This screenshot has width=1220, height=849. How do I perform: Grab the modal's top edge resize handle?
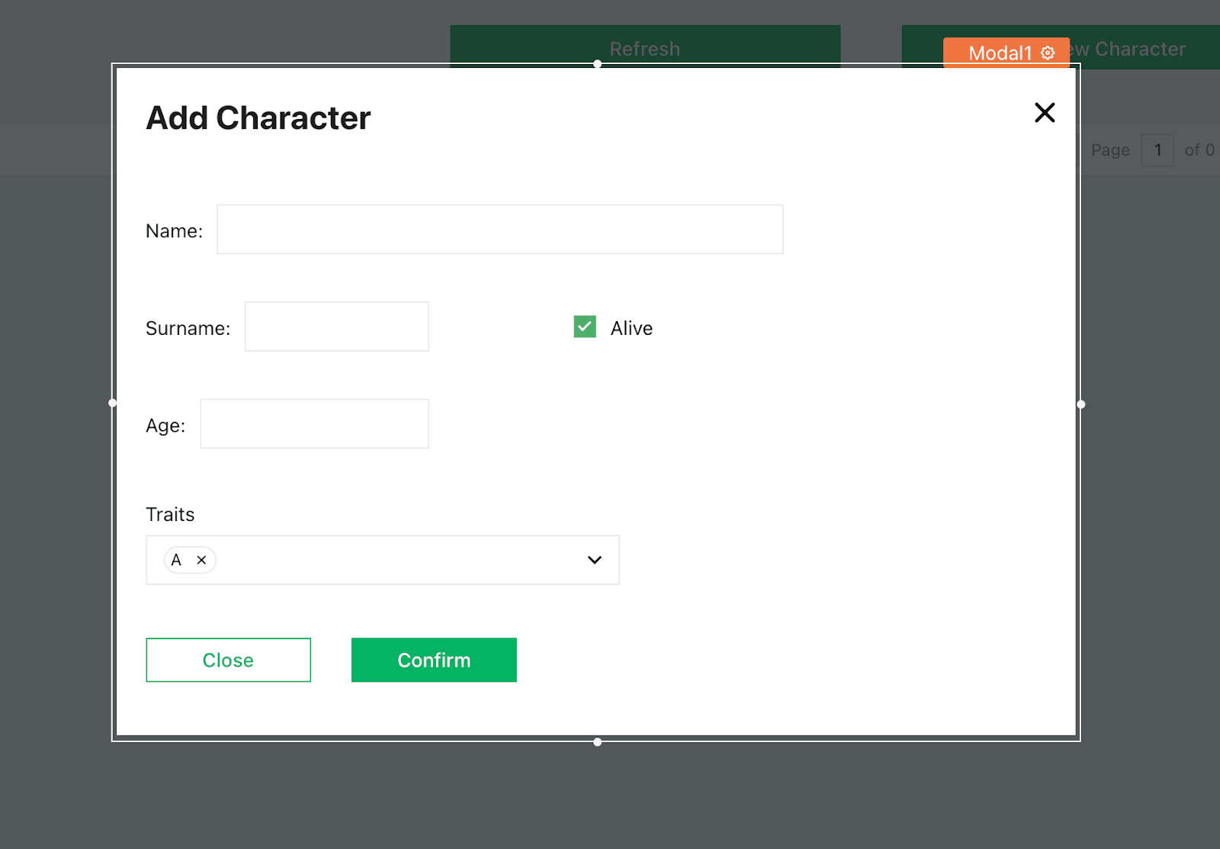597,64
